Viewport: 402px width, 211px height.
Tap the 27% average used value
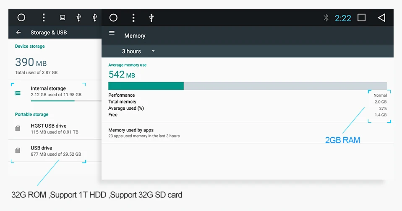pos(383,108)
